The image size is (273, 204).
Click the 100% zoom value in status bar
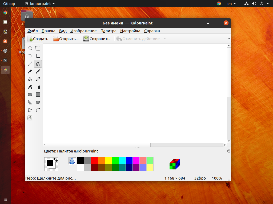[x=217, y=178]
